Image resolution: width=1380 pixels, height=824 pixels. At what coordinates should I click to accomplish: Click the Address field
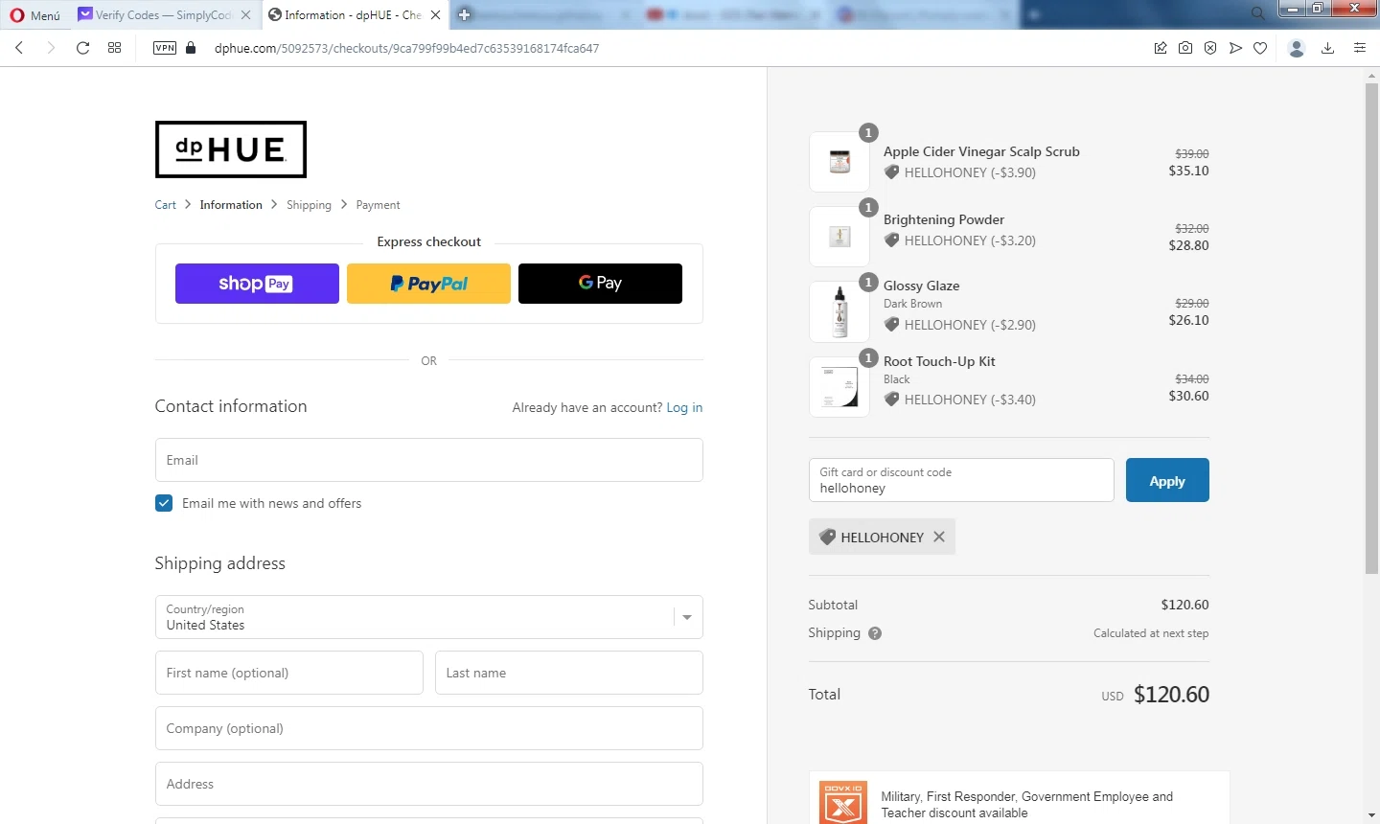tap(429, 784)
